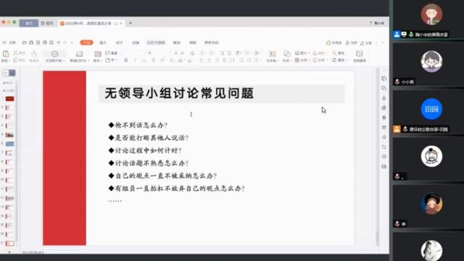Image resolution: width=464 pixels, height=261 pixels.
Task: Expand quick access toolbar customize arrow
Action: click(x=71, y=42)
